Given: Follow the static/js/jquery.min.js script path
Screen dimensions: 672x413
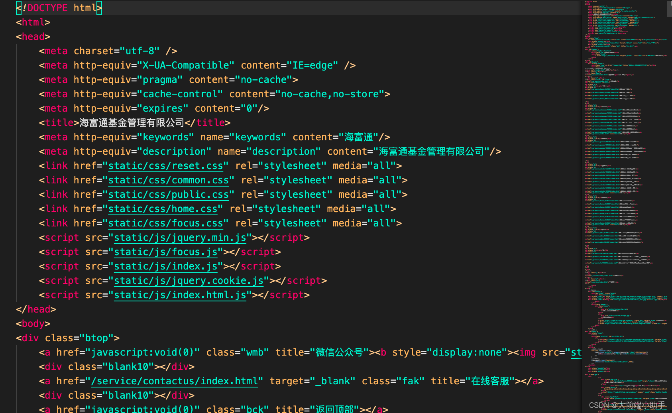Looking at the screenshot, I should (x=180, y=238).
